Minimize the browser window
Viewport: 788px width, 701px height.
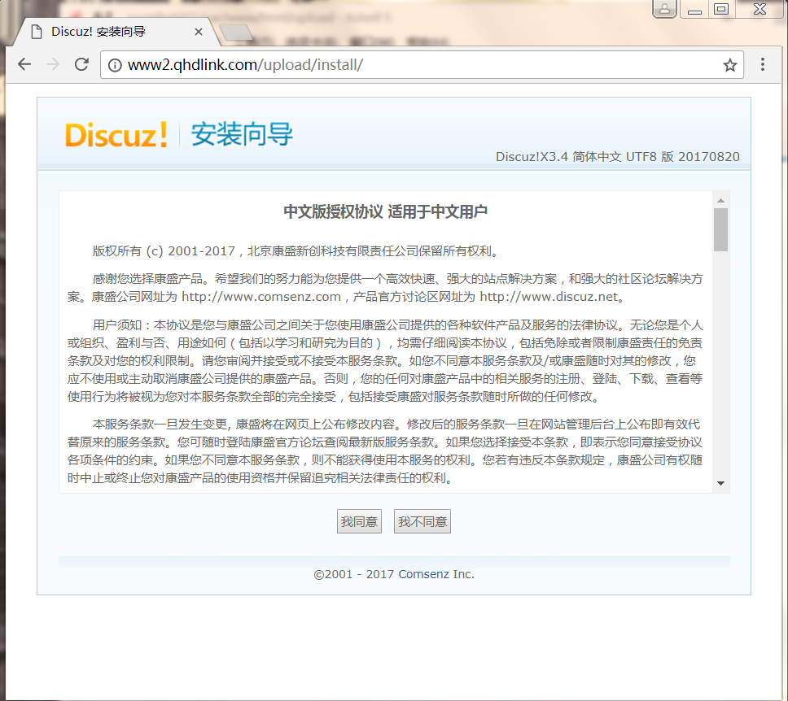tap(694, 9)
